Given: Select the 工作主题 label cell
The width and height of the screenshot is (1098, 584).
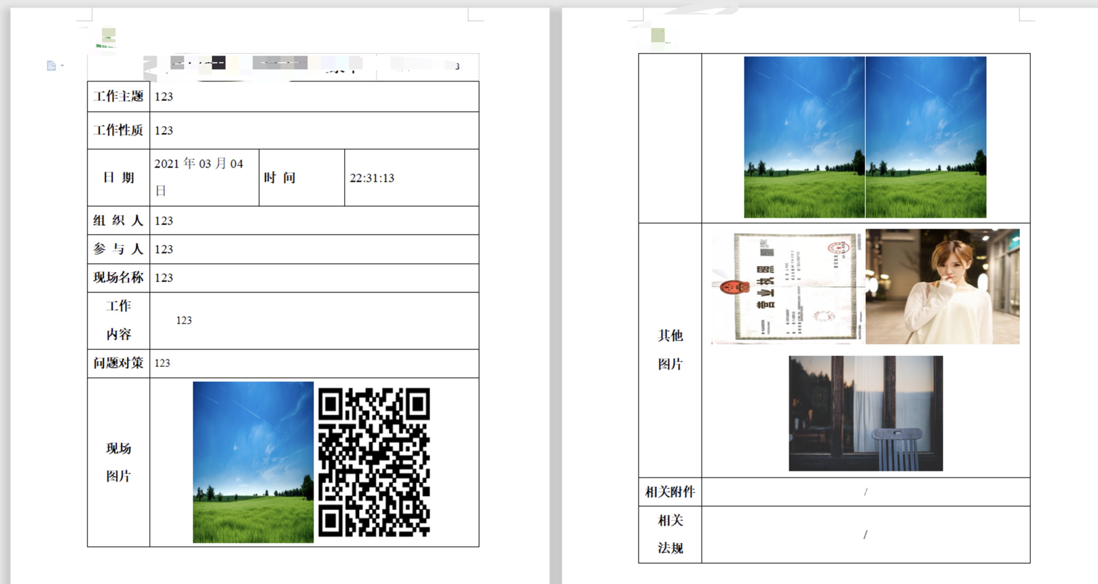Looking at the screenshot, I should [x=119, y=96].
